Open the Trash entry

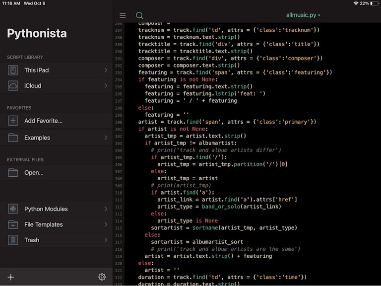pos(56,240)
